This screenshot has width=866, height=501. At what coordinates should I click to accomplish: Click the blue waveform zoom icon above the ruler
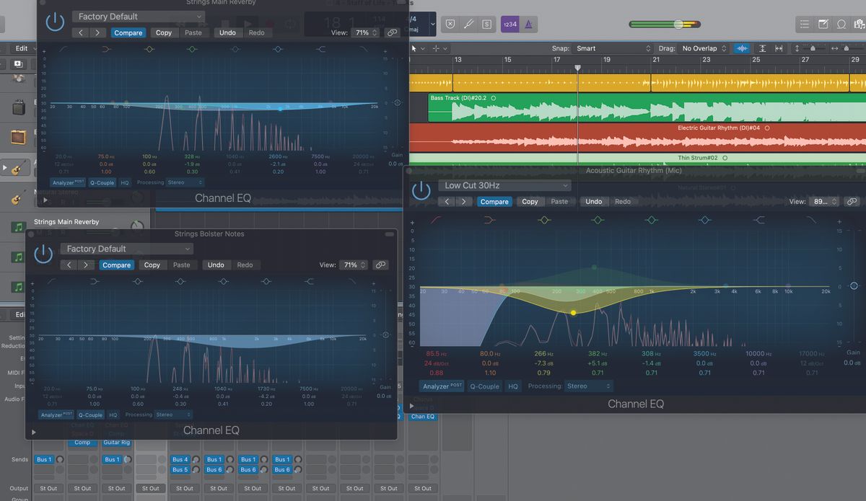click(742, 48)
